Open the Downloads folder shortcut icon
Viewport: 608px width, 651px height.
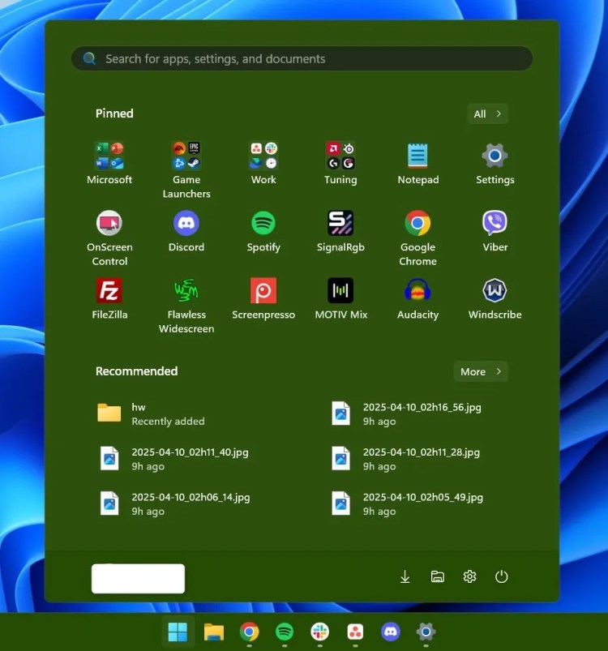tap(405, 576)
